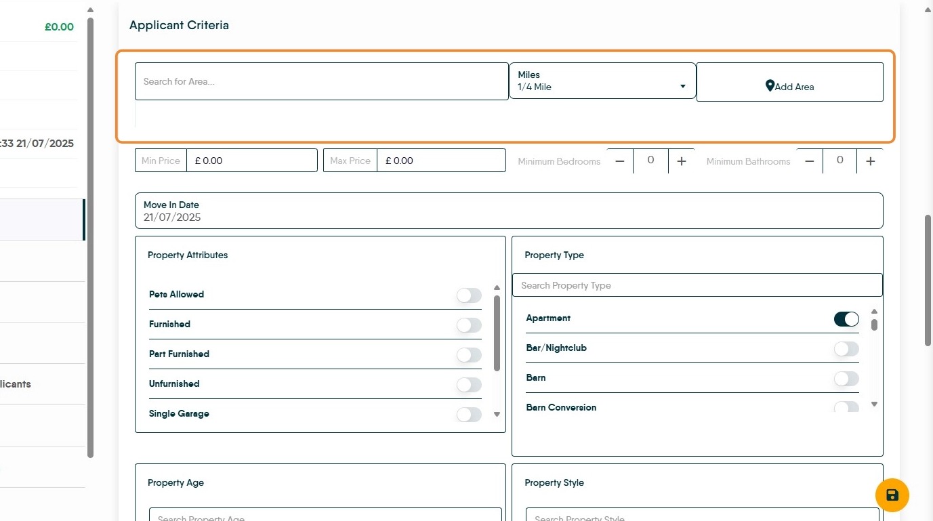Turn off the Apartment property type toggle

846,319
